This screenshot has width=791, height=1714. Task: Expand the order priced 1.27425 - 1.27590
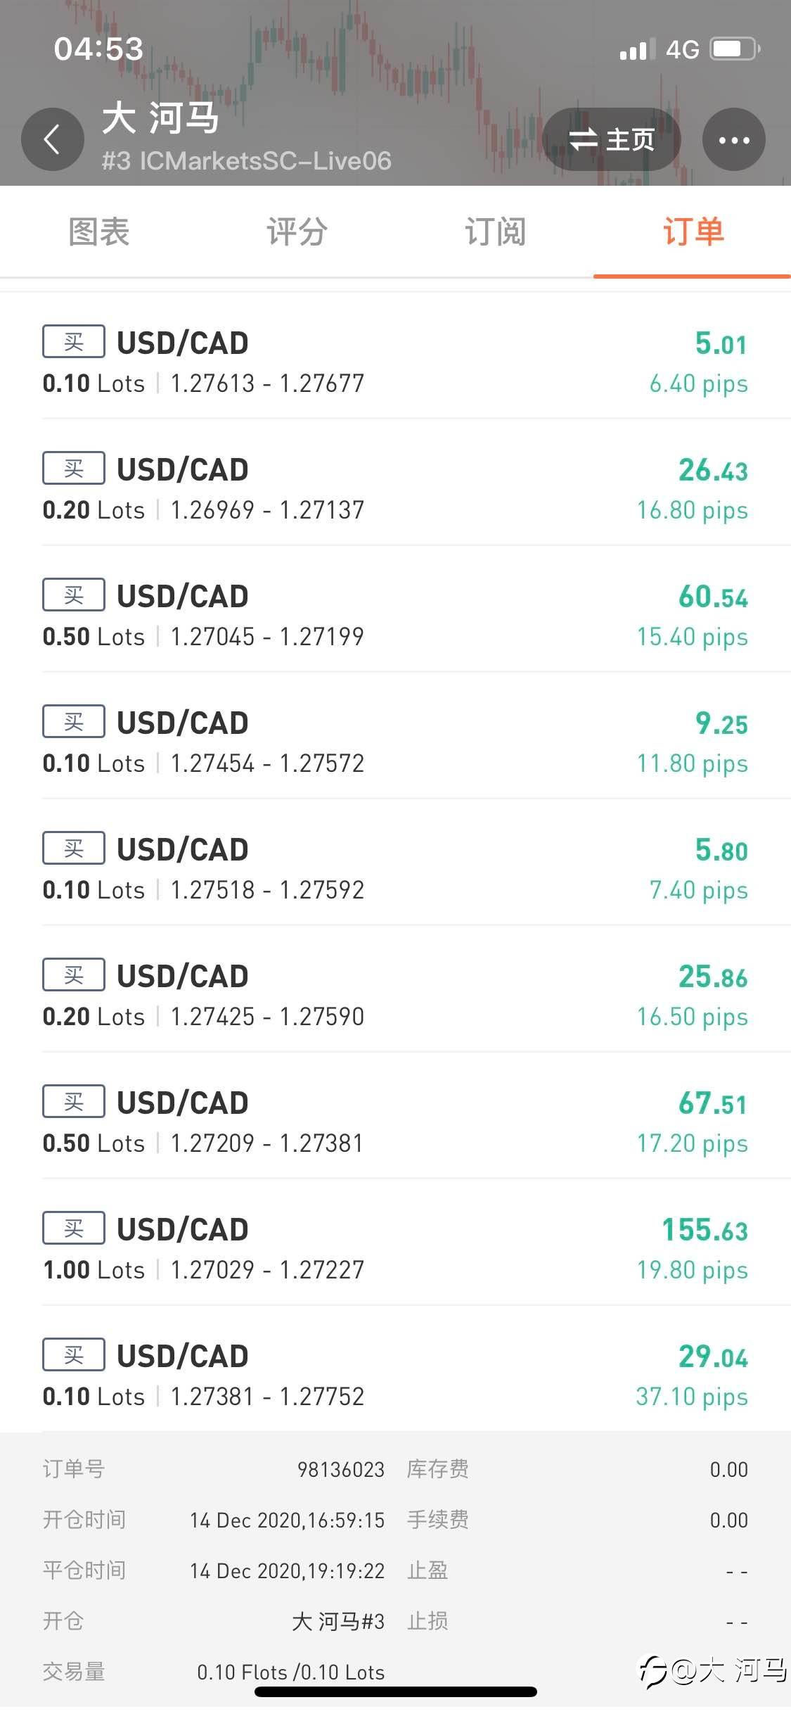click(394, 995)
